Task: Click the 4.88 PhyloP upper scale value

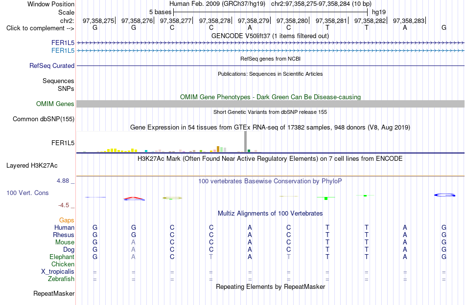Action: tap(63, 181)
